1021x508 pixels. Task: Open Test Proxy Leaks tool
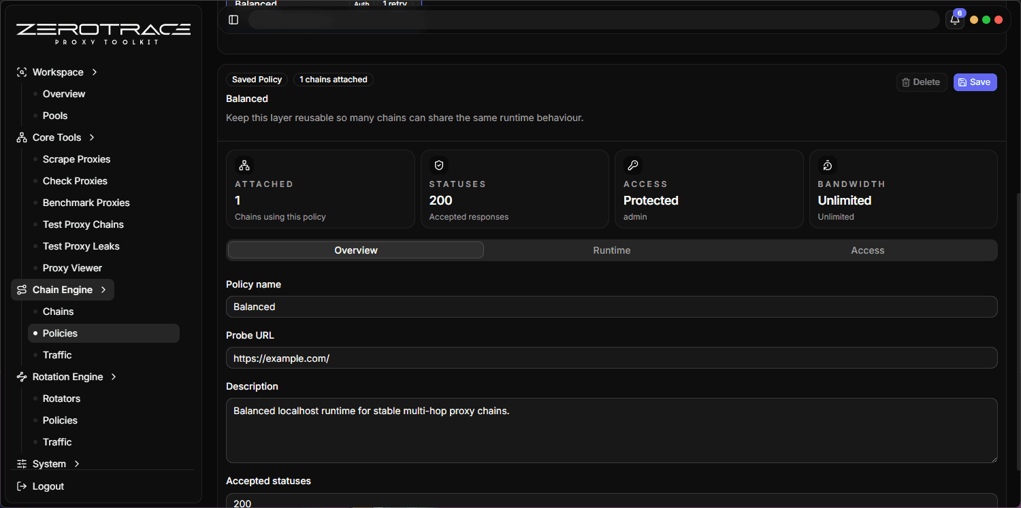[x=81, y=246]
